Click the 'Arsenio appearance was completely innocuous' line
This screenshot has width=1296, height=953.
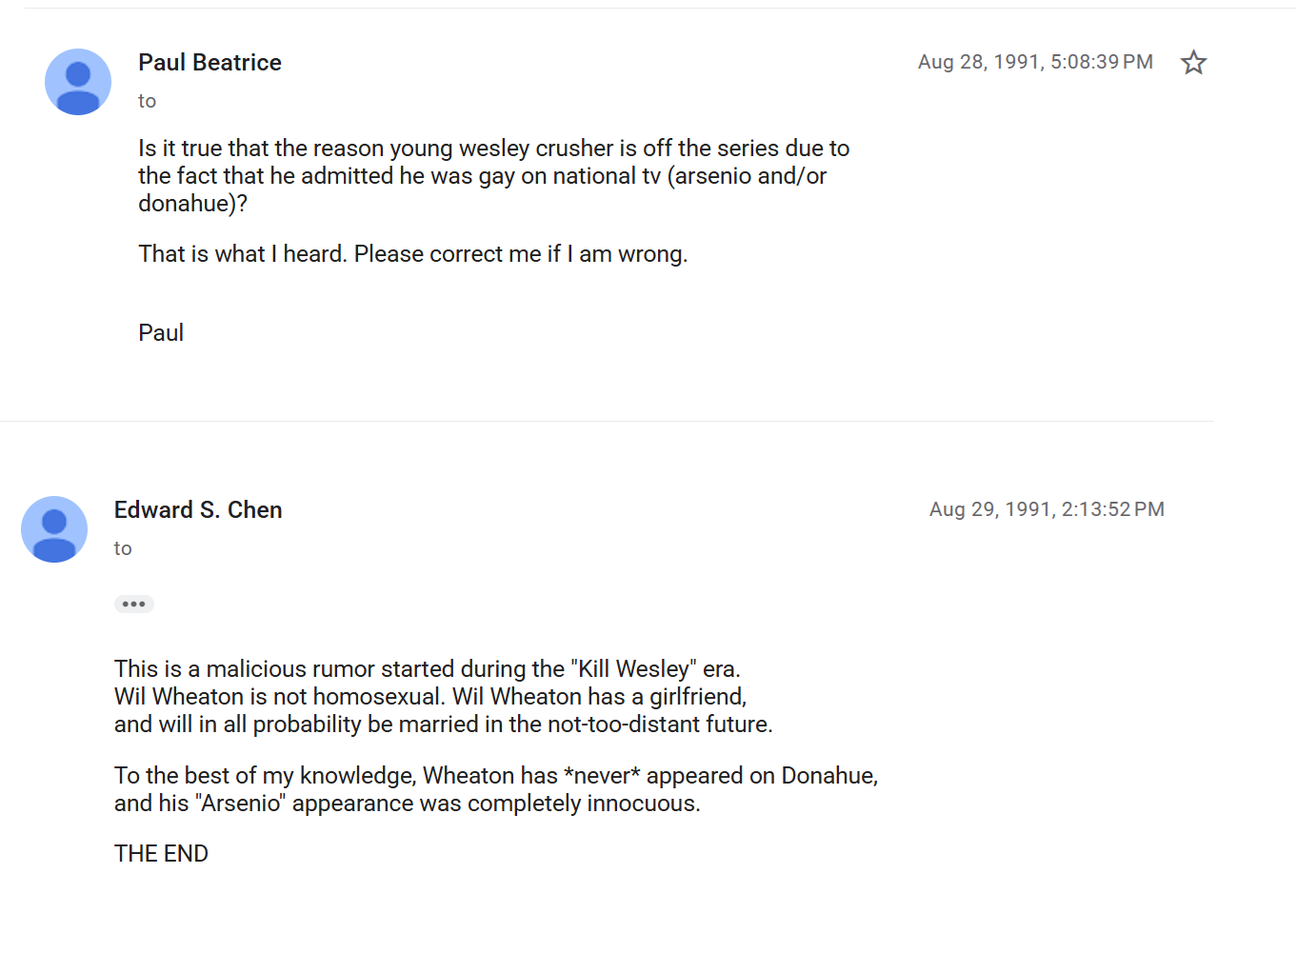click(x=408, y=804)
